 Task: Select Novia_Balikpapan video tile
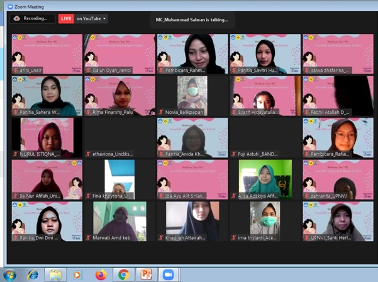pos(192,96)
